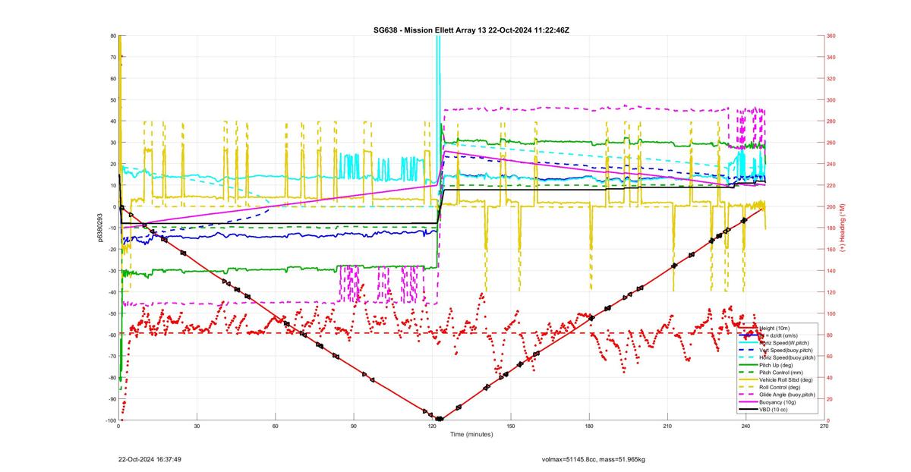Click the plot title 'SG638 - Mission Ellett Array 13'
911x472 pixels.
click(x=431, y=30)
